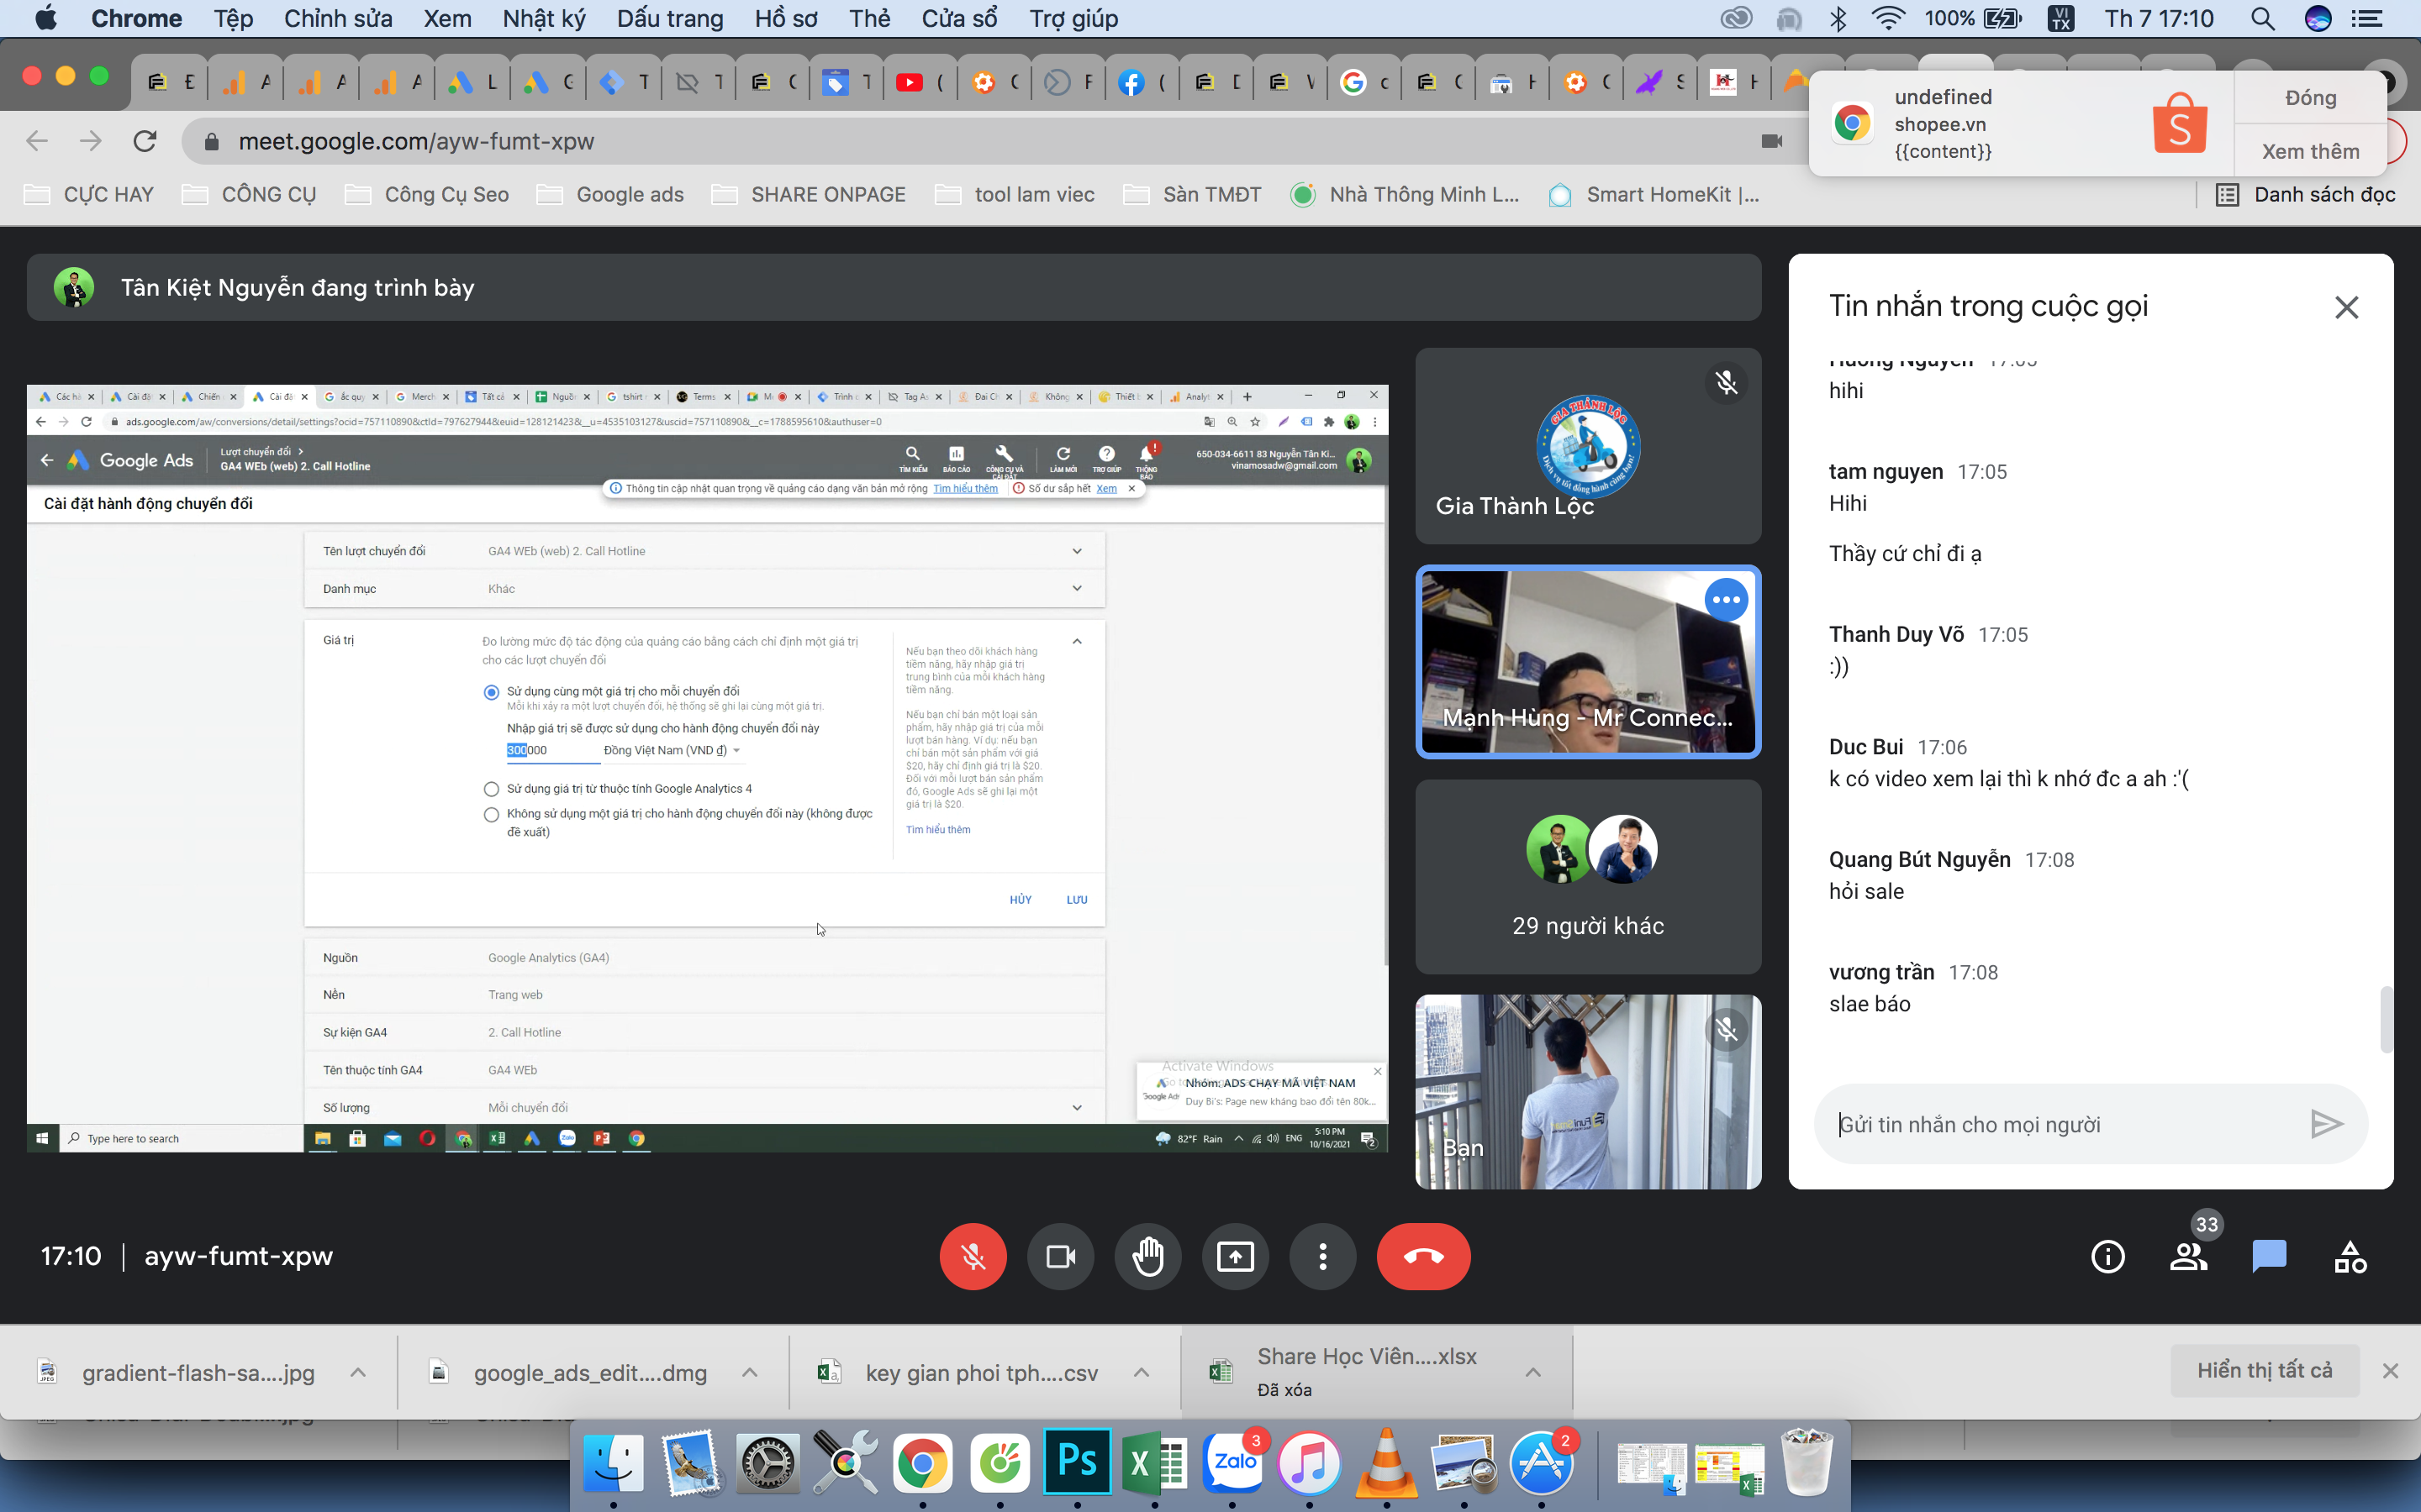2421x1512 pixels.
Task: Show participants list with 33 badge
Action: click(x=2190, y=1256)
